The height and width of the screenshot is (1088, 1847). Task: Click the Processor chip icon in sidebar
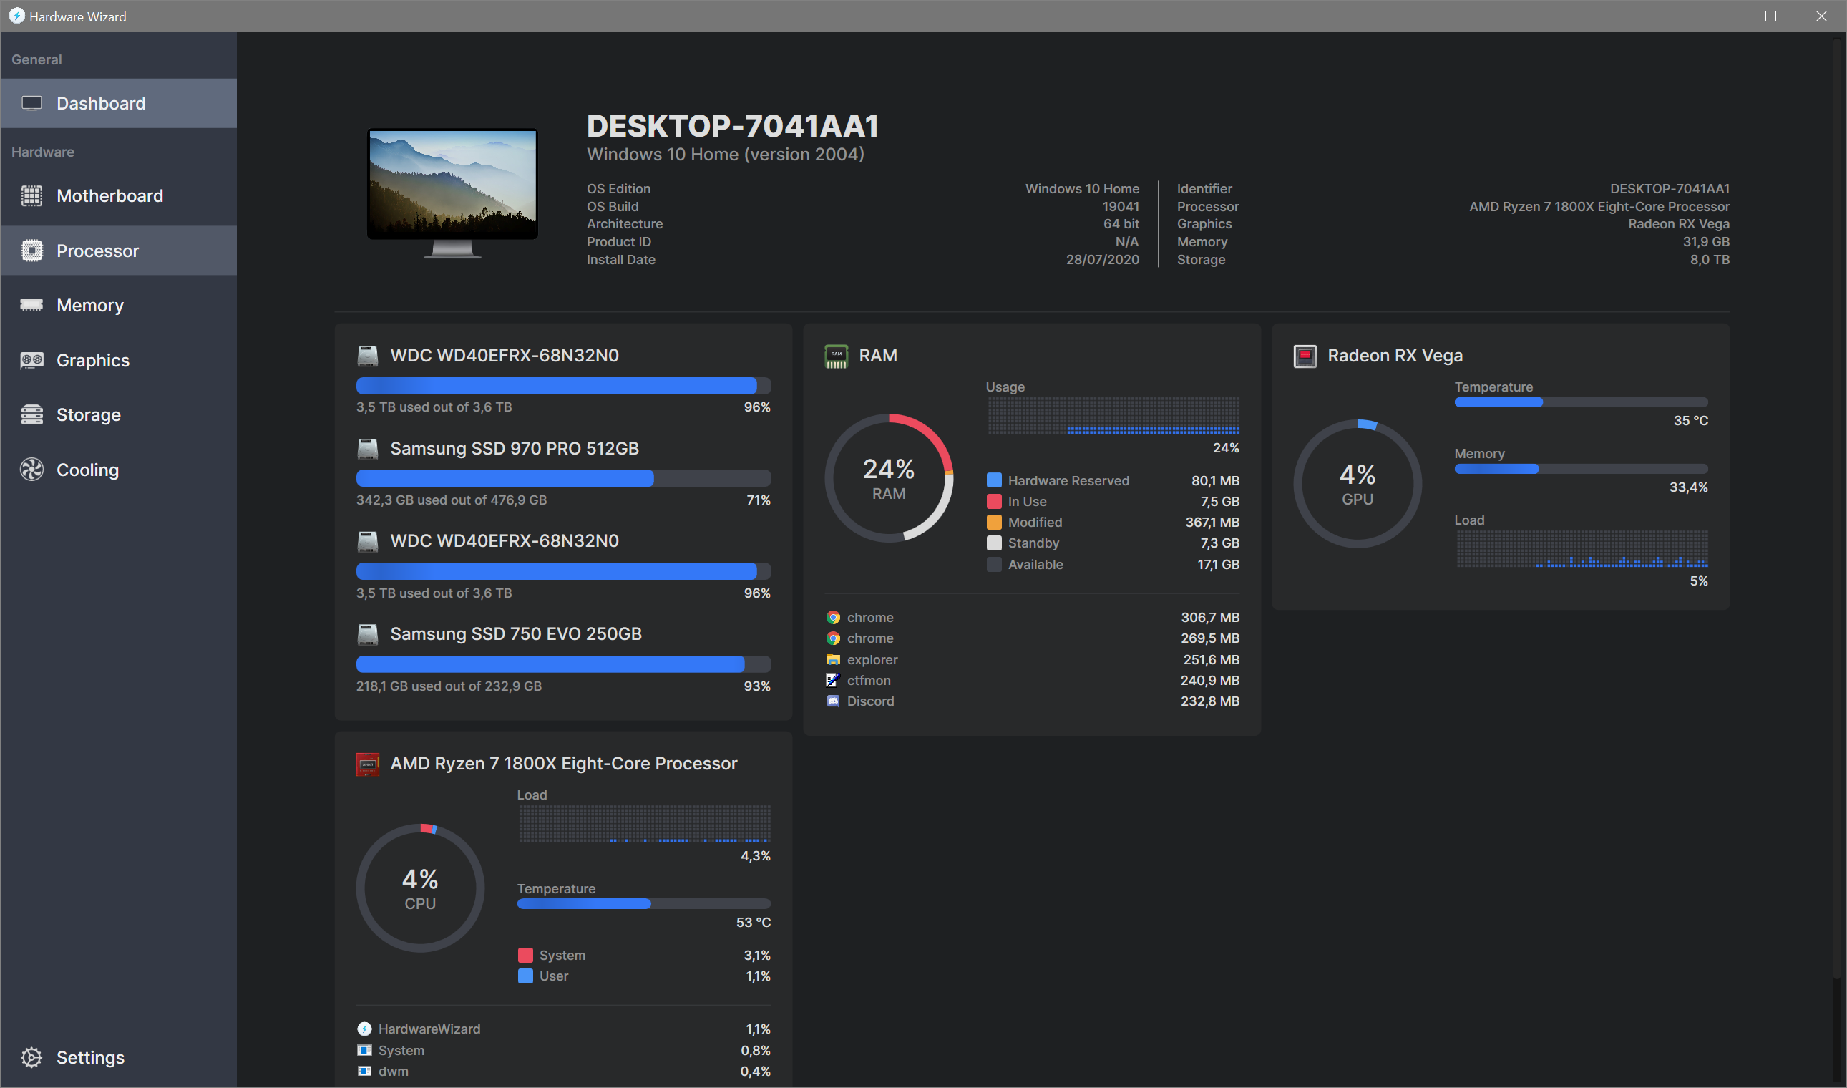[x=31, y=251]
